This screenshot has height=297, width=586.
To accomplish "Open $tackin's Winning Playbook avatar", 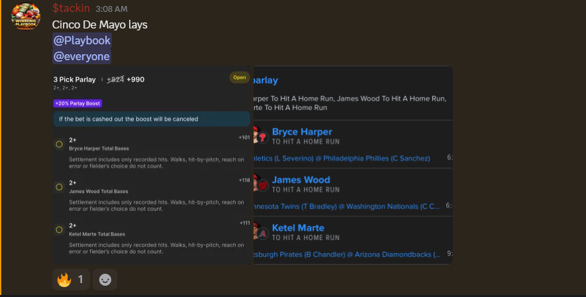I will (x=25, y=16).
